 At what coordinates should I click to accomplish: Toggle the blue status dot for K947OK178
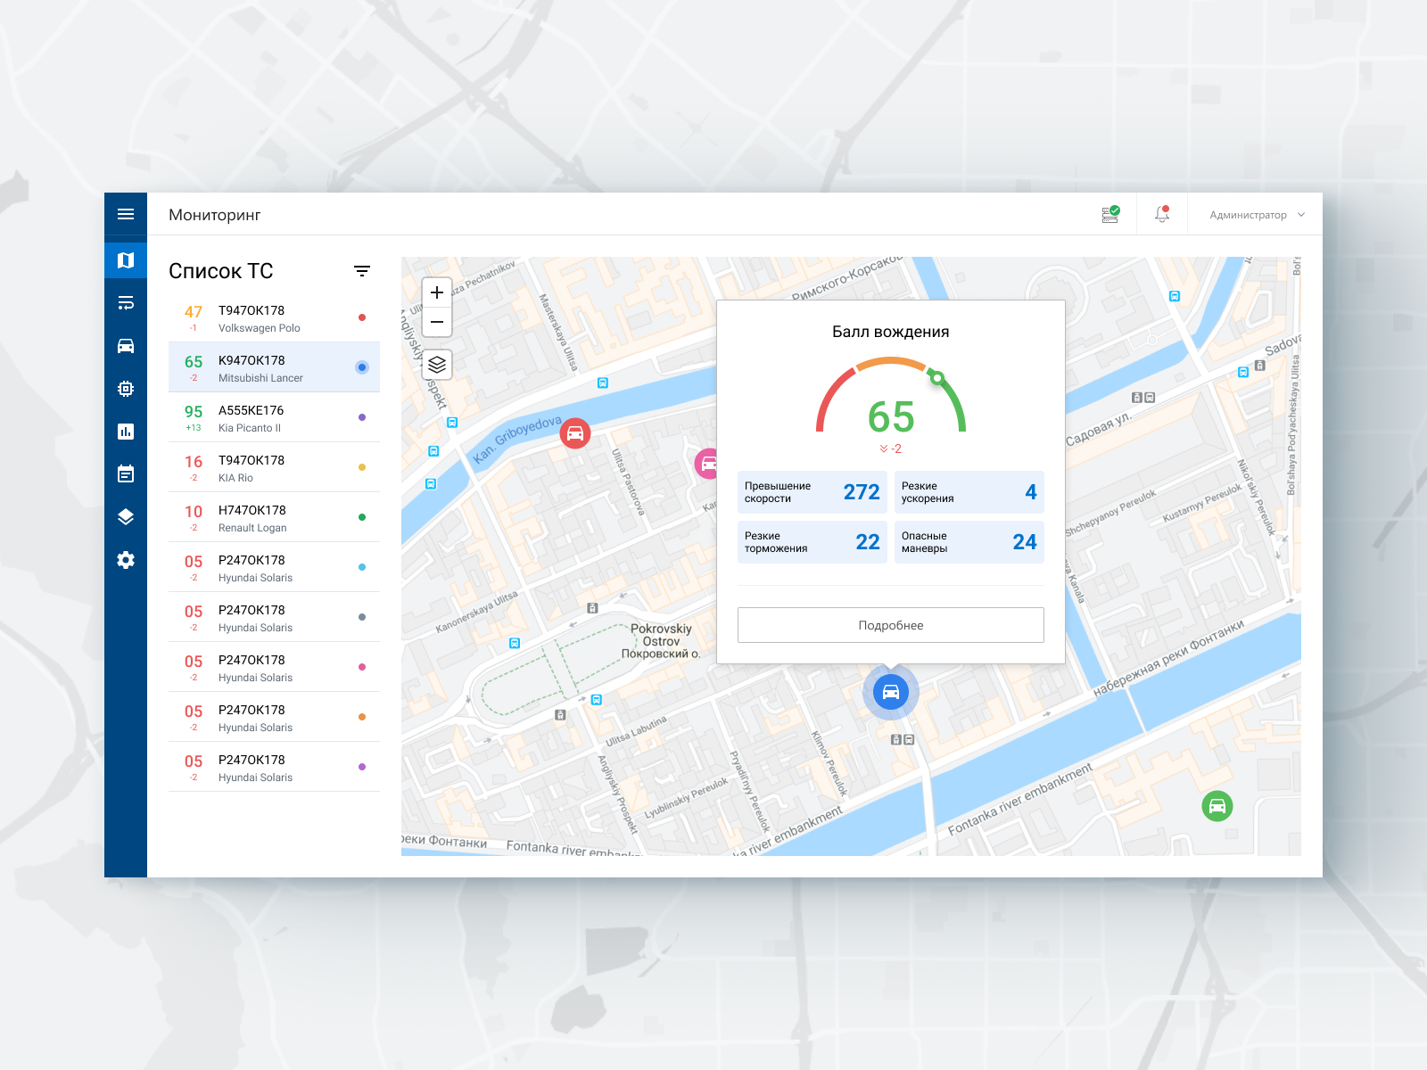point(360,366)
